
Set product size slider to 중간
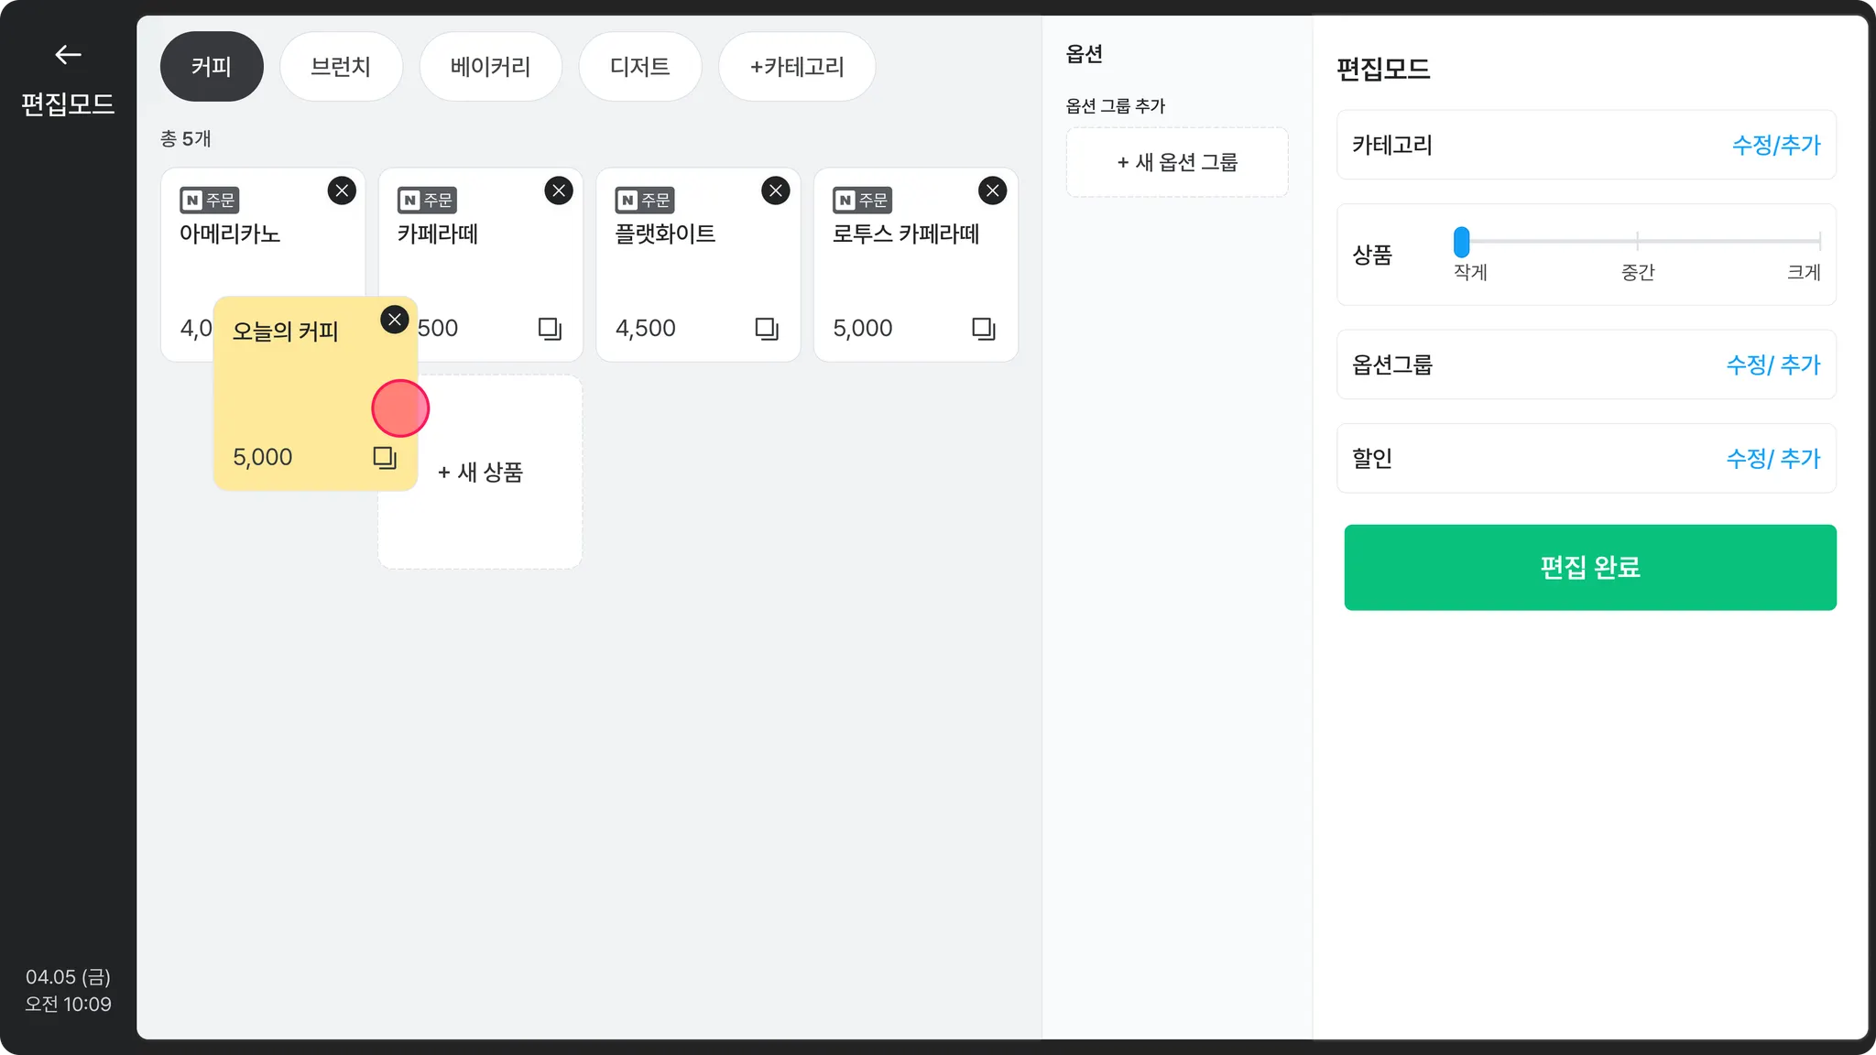point(1637,242)
